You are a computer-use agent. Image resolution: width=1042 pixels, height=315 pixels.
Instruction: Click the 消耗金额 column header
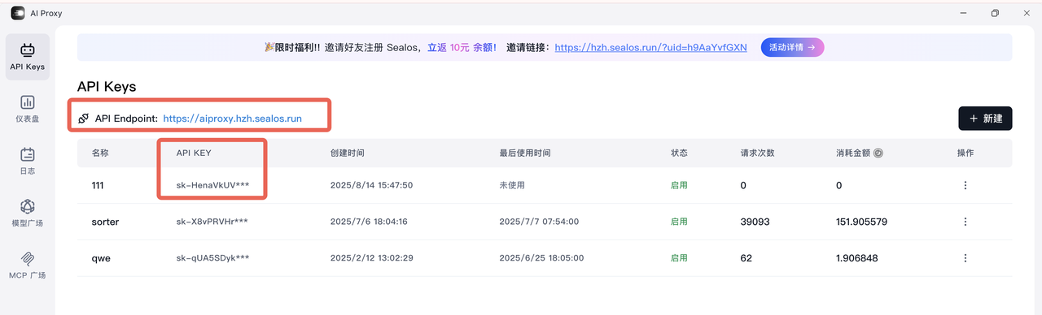[853, 153]
